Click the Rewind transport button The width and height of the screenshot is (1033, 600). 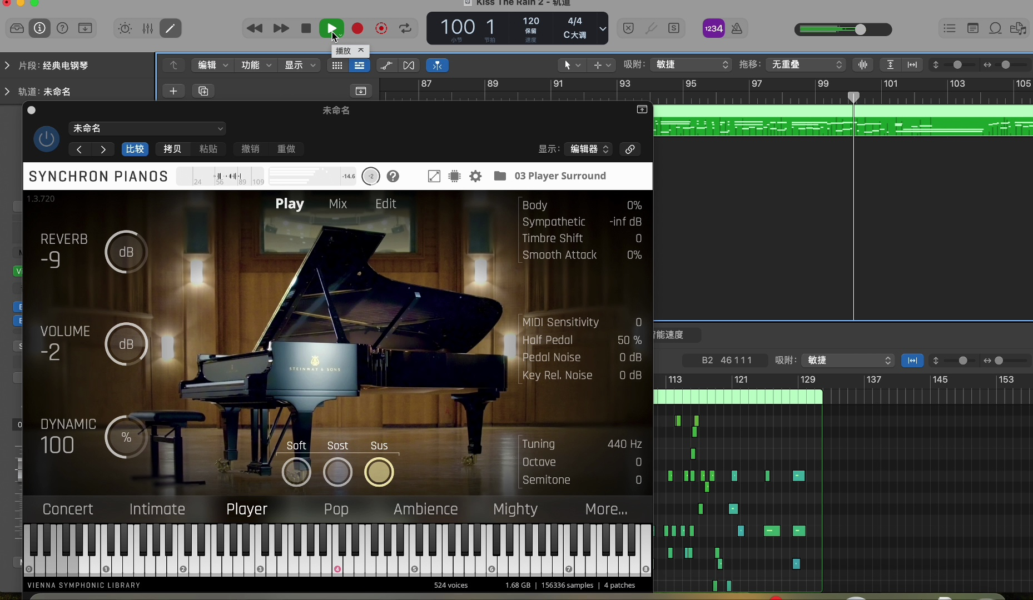(254, 28)
